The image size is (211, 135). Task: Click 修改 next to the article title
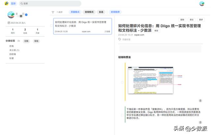(156, 31)
